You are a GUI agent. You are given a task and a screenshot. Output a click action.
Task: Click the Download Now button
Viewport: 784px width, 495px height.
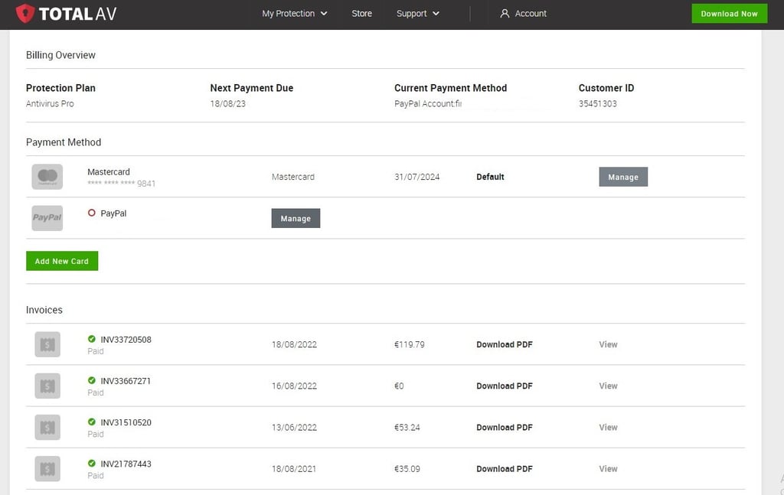pos(729,14)
